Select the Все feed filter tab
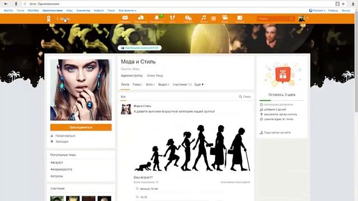Viewport: 358px width, 201px height. coord(123,97)
